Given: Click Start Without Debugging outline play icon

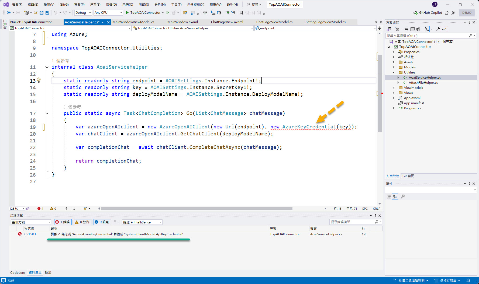Looking at the screenshot, I should pos(167,13).
